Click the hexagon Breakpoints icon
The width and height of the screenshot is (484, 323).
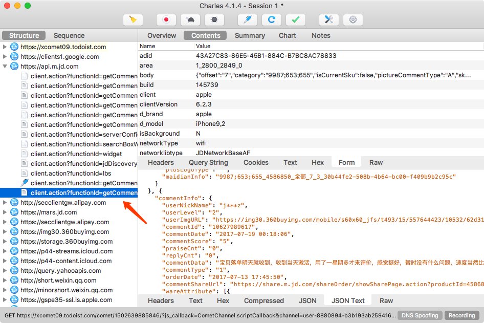tap(214, 20)
